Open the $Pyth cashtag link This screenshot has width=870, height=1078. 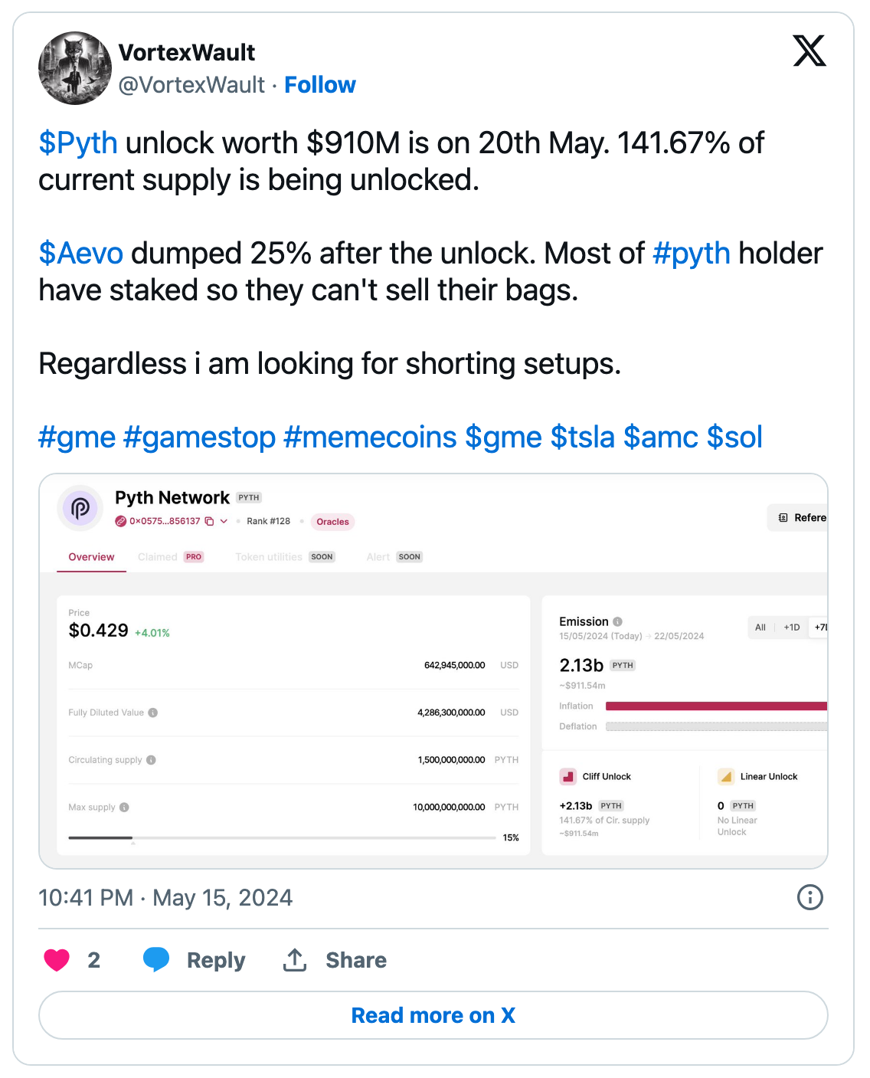[78, 143]
